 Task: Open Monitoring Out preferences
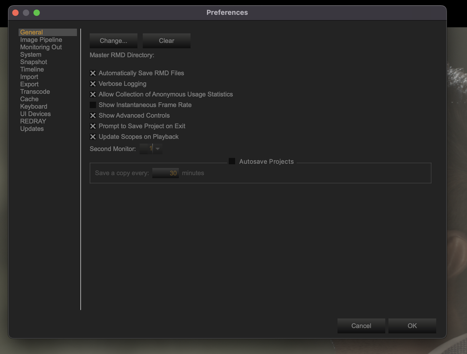41,47
